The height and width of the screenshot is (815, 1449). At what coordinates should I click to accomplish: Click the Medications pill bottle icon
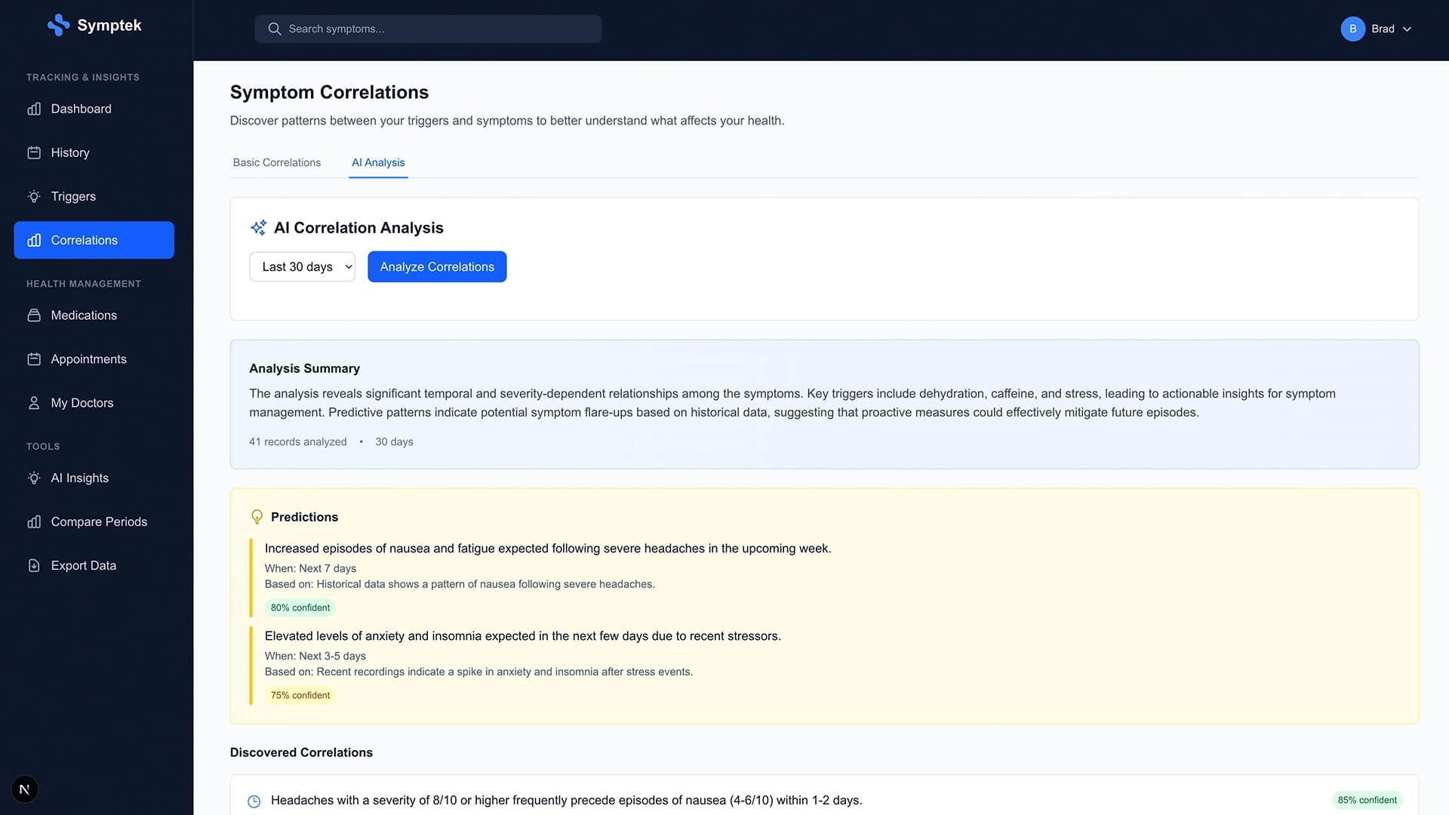point(34,315)
